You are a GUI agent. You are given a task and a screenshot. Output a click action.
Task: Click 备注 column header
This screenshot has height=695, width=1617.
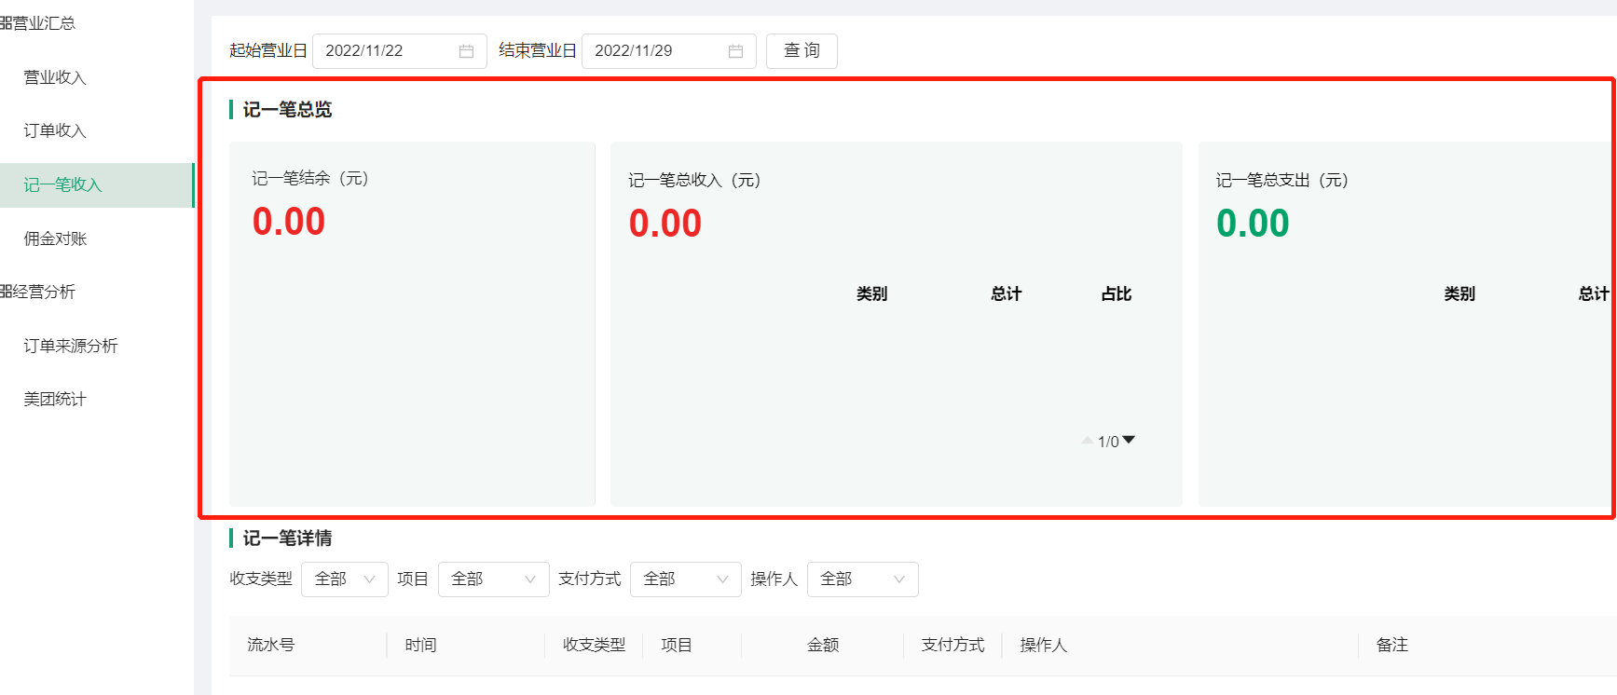(x=1392, y=645)
